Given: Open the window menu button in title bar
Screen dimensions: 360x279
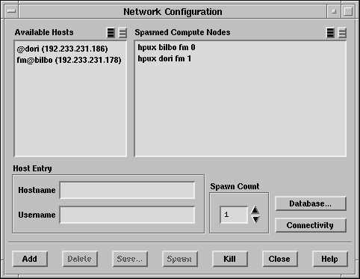Looking at the screenshot, I should point(11,11).
